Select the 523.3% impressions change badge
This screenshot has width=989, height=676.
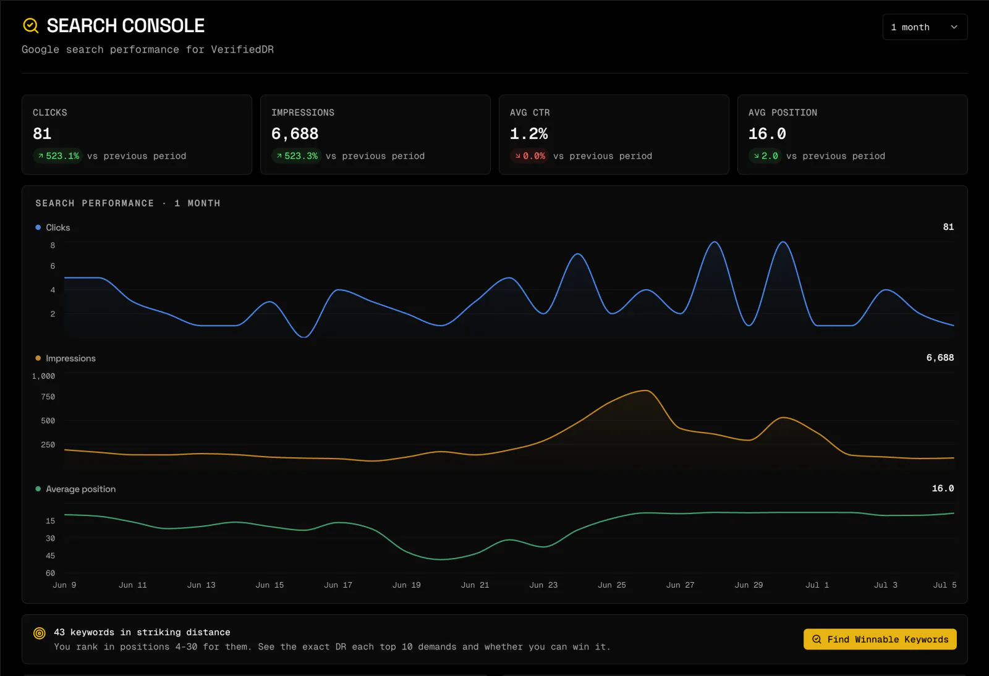tap(297, 156)
